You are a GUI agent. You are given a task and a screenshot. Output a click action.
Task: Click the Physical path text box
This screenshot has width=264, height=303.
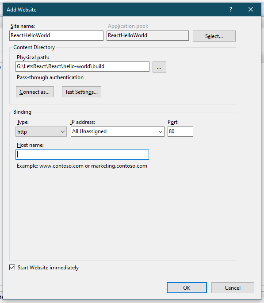82,67
